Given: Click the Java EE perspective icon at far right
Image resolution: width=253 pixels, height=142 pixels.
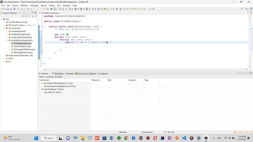Looking at the screenshot, I should click(x=251, y=9).
